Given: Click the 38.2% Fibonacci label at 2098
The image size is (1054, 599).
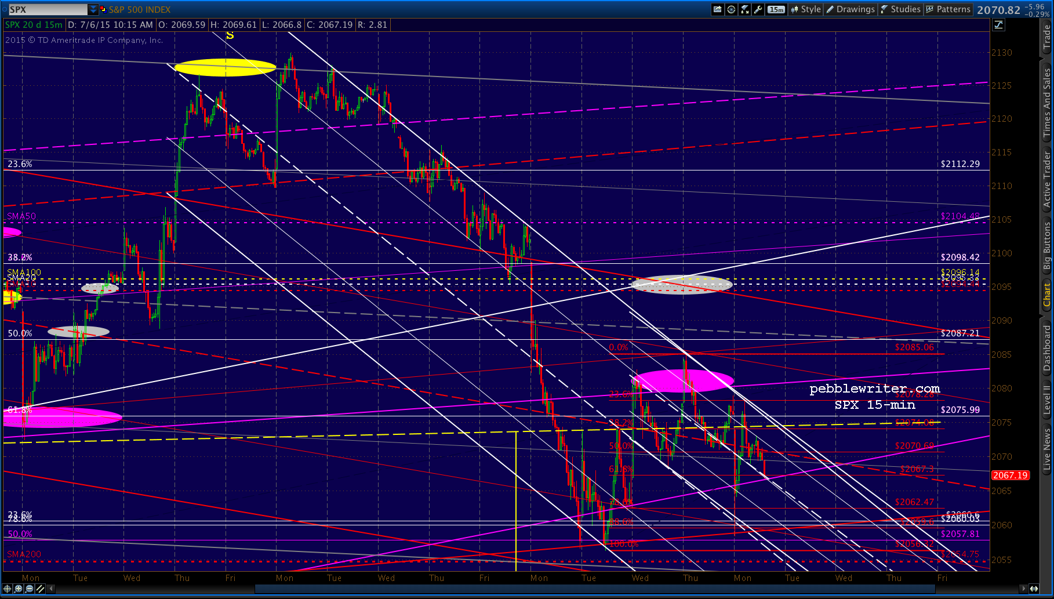Looking at the screenshot, I should tap(20, 257).
